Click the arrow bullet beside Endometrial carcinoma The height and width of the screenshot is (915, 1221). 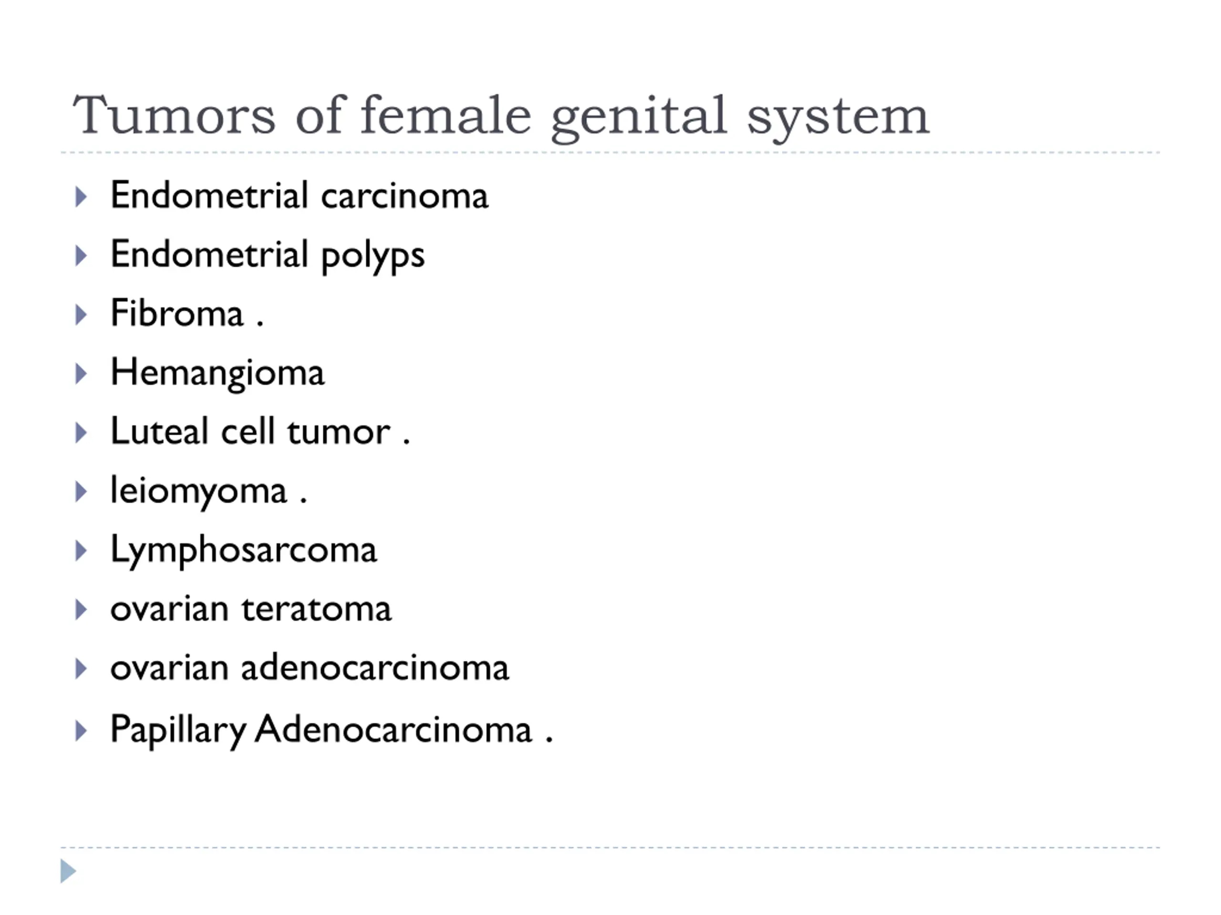(81, 197)
